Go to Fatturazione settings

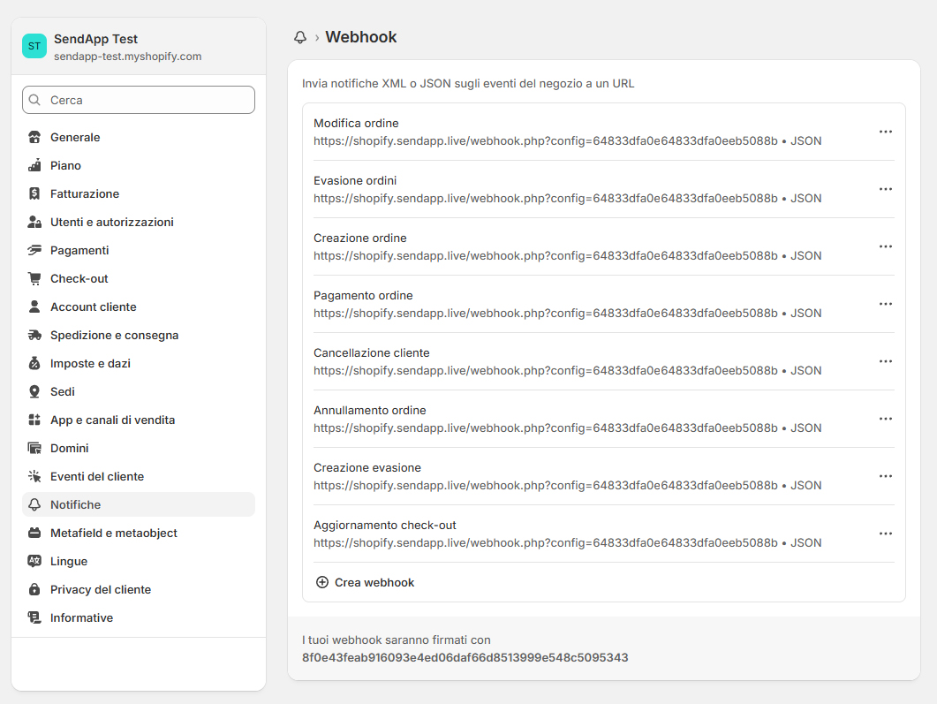click(139, 193)
